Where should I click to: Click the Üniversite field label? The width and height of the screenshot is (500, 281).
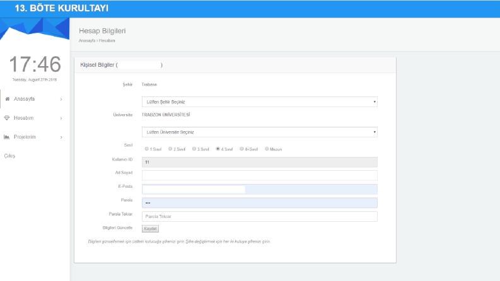coord(123,115)
